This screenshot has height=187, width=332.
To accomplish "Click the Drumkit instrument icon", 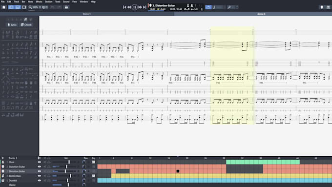I will [3, 181].
